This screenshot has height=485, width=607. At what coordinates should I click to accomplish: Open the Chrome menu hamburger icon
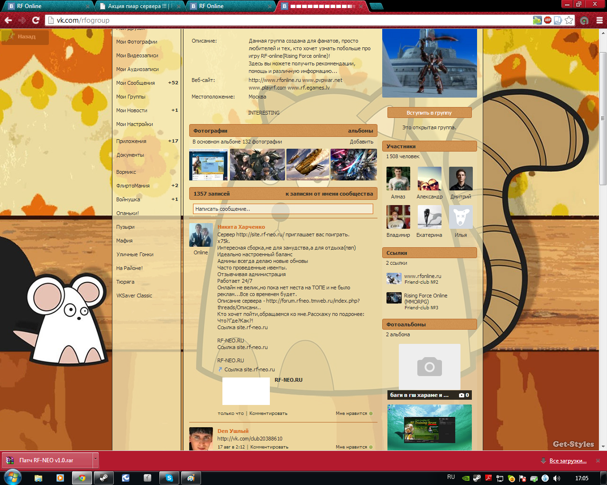click(x=599, y=20)
